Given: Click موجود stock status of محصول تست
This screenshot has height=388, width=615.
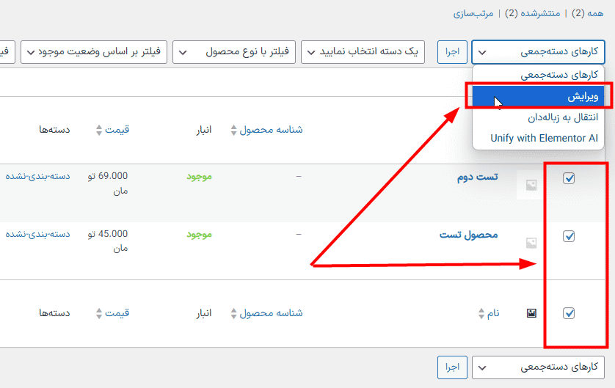Looking at the screenshot, I should pyautogui.click(x=199, y=235).
